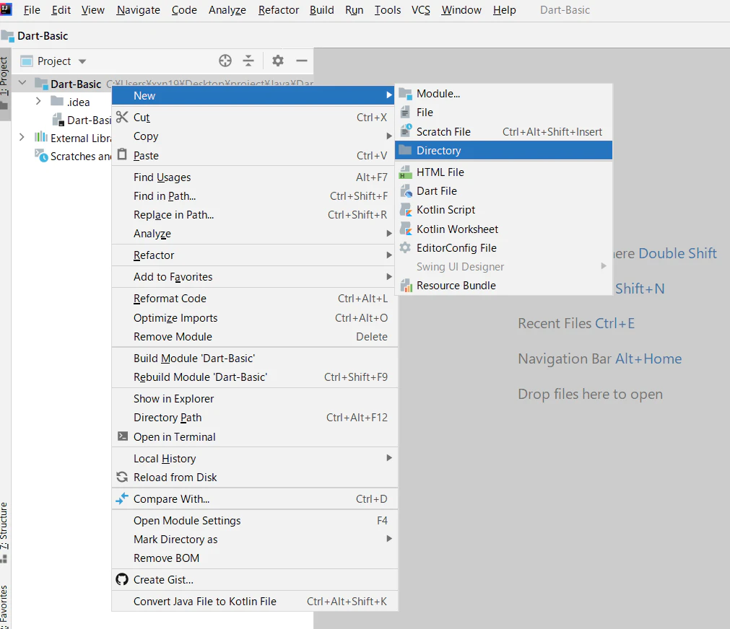The height and width of the screenshot is (629, 730).
Task: Click the Directory folder icon
Action: tap(406, 150)
